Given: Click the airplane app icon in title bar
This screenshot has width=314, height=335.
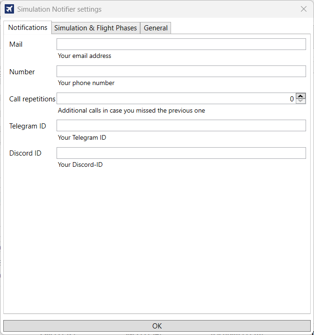Looking at the screenshot, I should tap(9, 9).
